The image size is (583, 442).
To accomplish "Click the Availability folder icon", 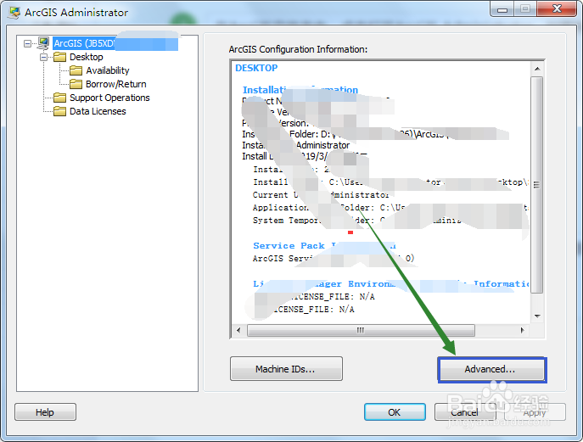I will tap(76, 70).
